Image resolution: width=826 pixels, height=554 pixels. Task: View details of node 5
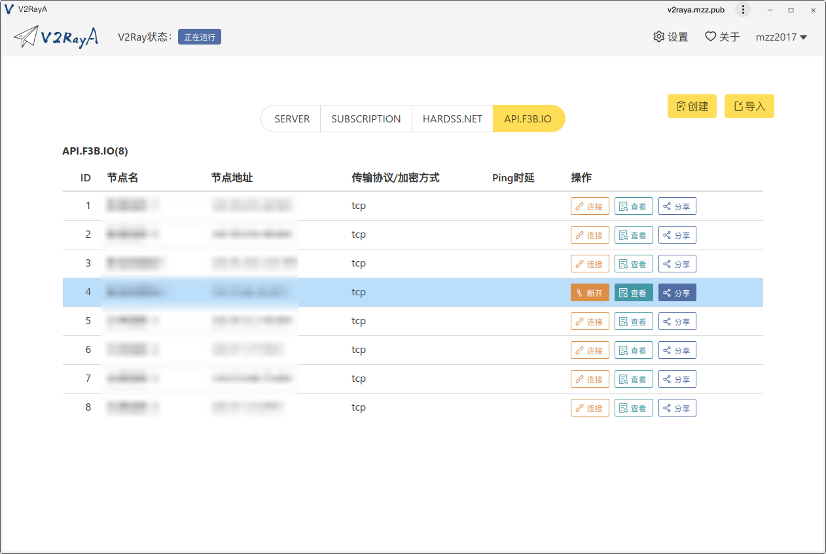634,322
